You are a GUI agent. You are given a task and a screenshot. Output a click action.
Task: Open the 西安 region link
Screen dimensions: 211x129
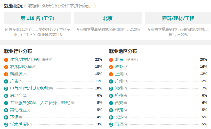coord(119,103)
